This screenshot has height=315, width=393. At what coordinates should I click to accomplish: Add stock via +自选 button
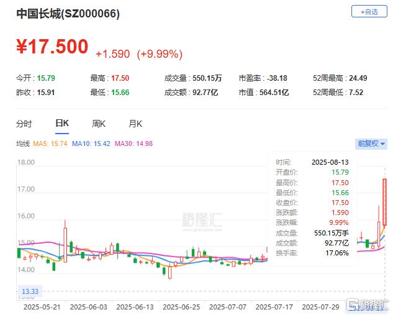click(369, 12)
